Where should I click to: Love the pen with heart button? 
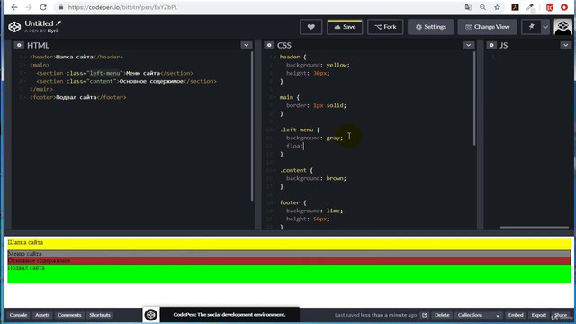(x=310, y=27)
